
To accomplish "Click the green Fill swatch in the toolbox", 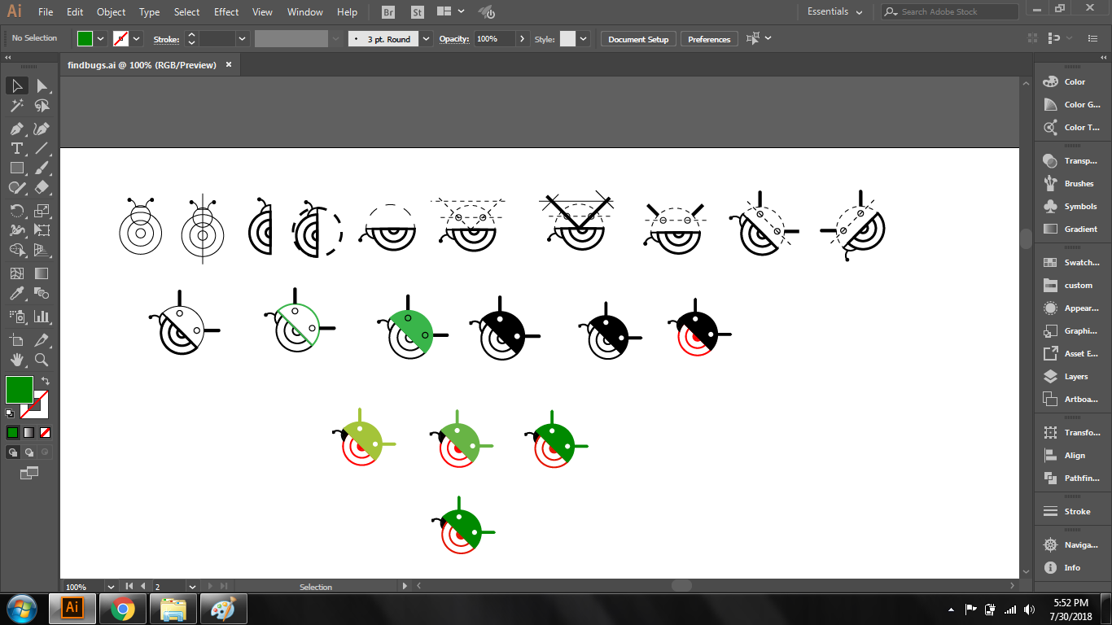I will (x=20, y=390).
